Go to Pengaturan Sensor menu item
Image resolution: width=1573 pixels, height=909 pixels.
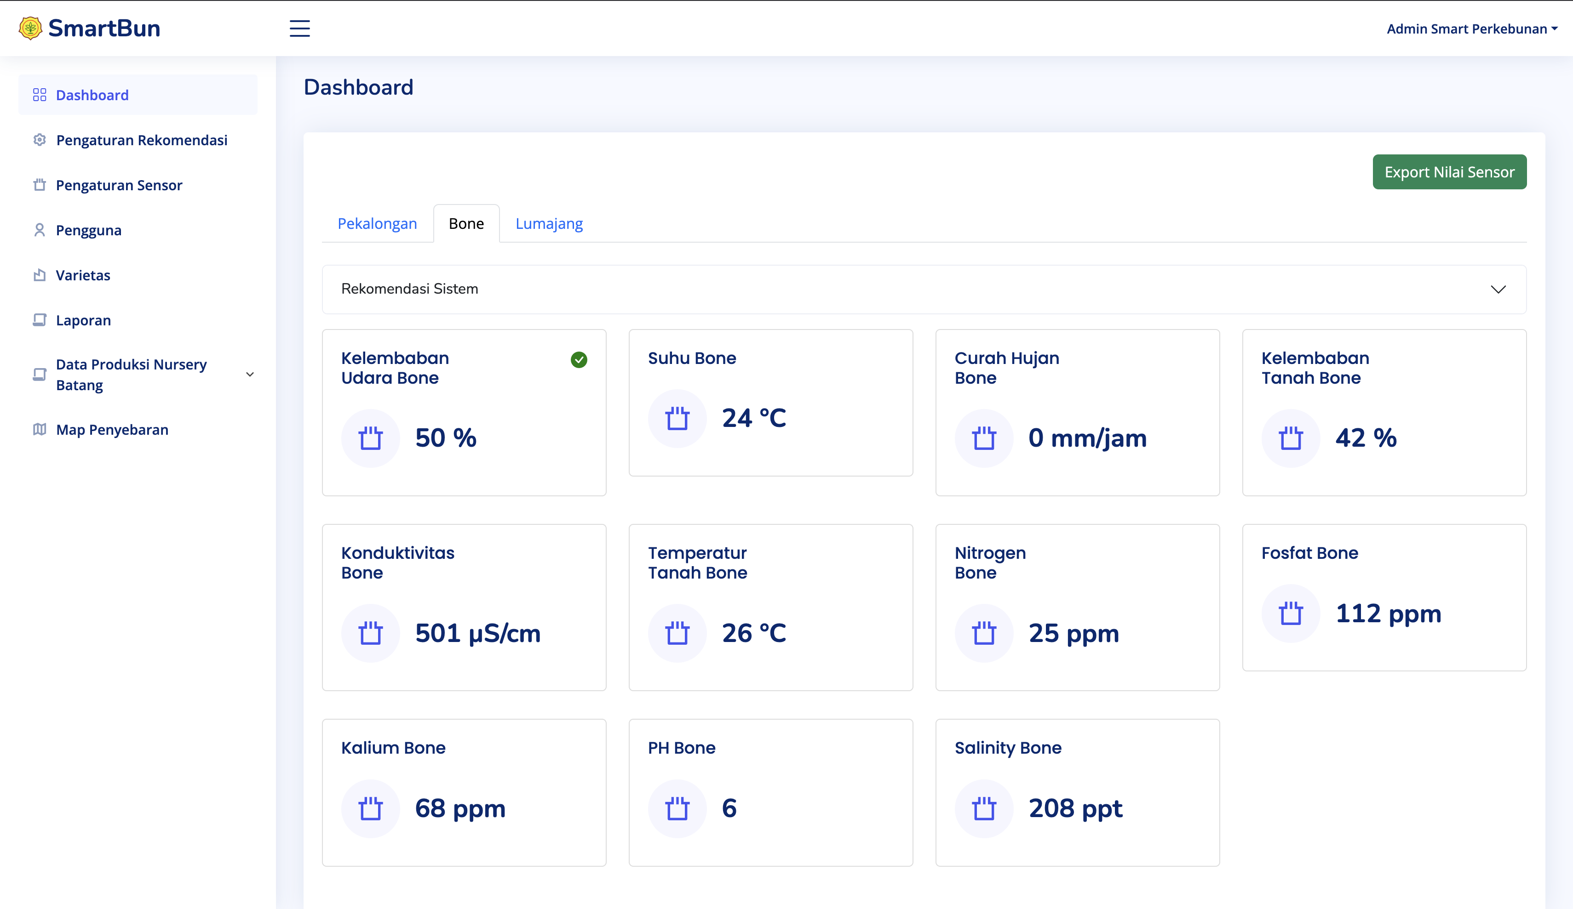click(x=138, y=185)
